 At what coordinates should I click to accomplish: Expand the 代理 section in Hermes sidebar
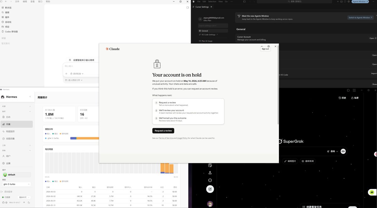16,106
